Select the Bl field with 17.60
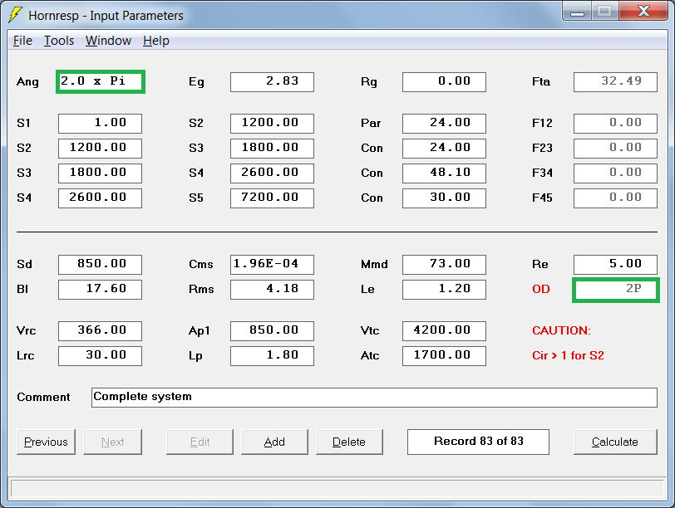Viewport: 675px width, 508px height. [x=100, y=289]
